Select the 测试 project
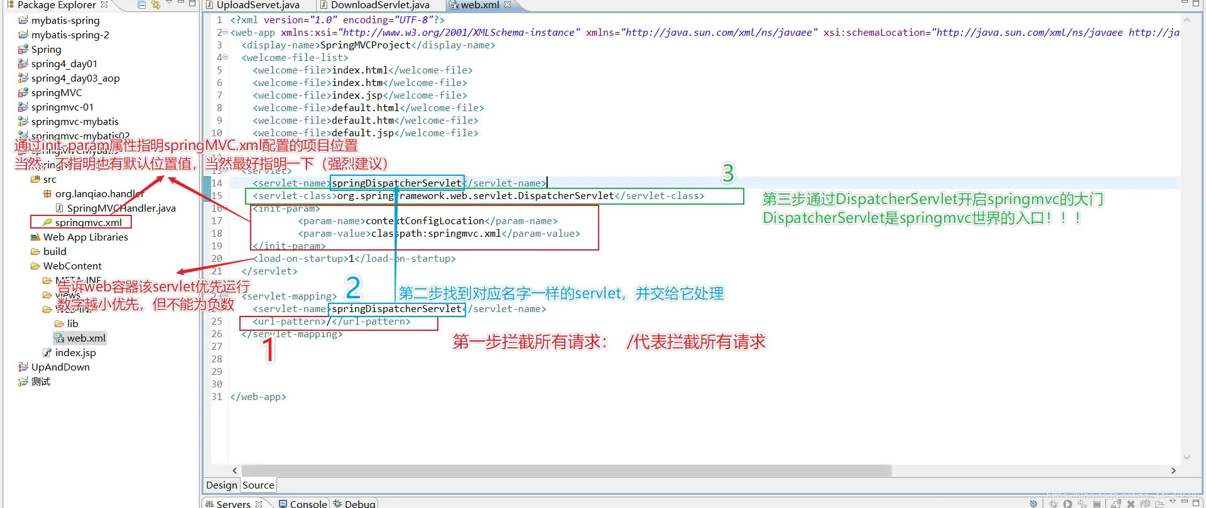 click(41, 381)
